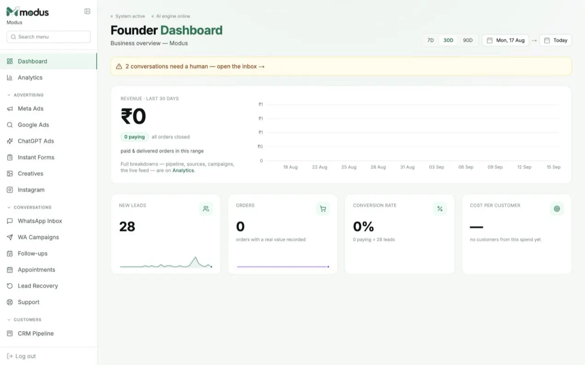This screenshot has width=585, height=365.
Task: Open Appointments
Action: [x=48, y=270]
